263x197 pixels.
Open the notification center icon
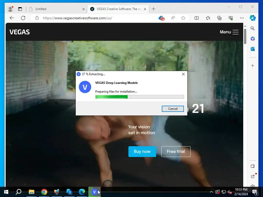(x=255, y=192)
